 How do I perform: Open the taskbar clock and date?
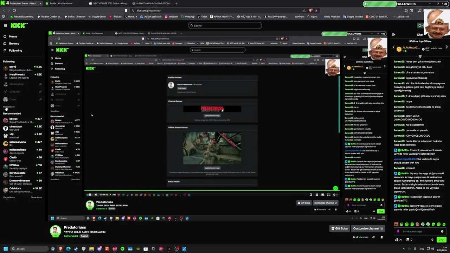coord(442,249)
